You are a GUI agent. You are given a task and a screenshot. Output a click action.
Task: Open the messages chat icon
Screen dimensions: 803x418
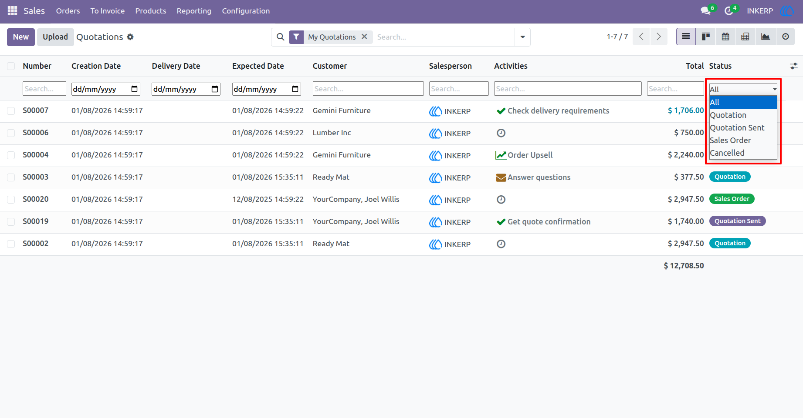point(706,11)
